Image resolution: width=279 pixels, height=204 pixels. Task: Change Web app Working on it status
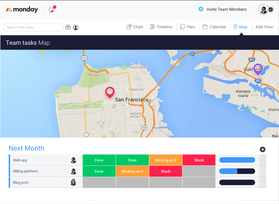pyautogui.click(x=166, y=160)
